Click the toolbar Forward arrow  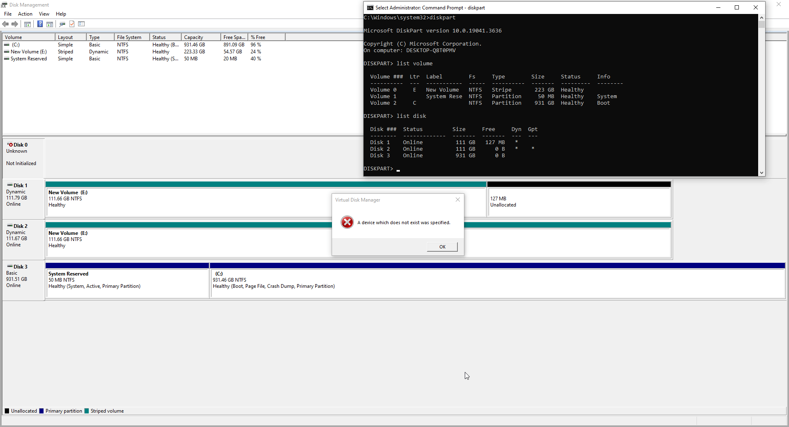tap(15, 24)
